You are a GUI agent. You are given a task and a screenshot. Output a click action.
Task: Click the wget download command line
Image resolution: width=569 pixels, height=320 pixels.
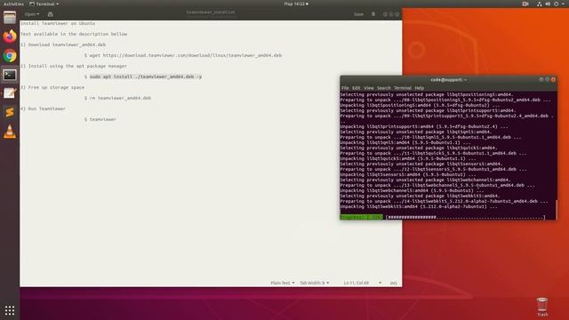pyautogui.click(x=183, y=55)
